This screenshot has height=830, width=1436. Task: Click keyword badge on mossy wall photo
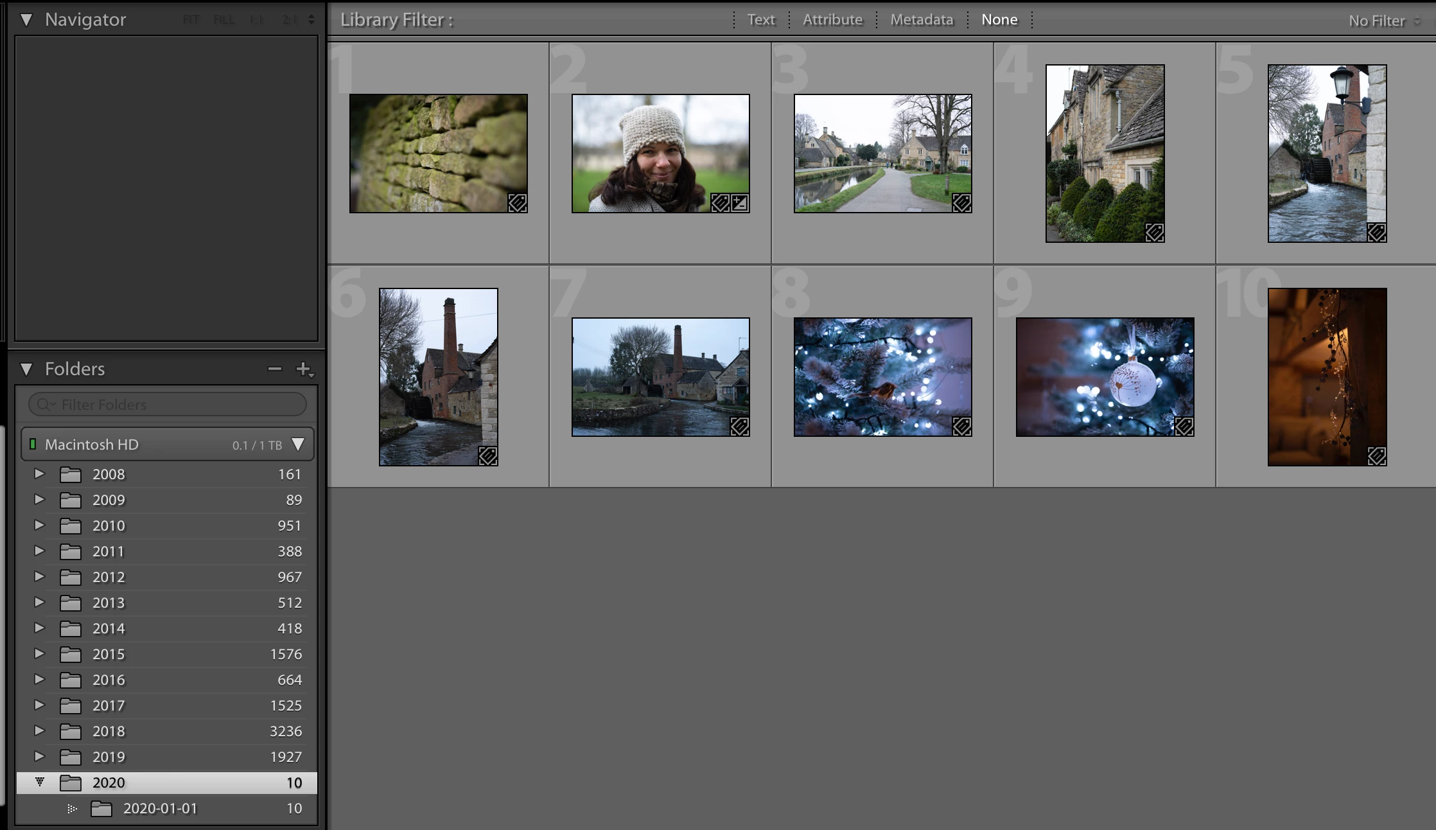pyautogui.click(x=518, y=203)
